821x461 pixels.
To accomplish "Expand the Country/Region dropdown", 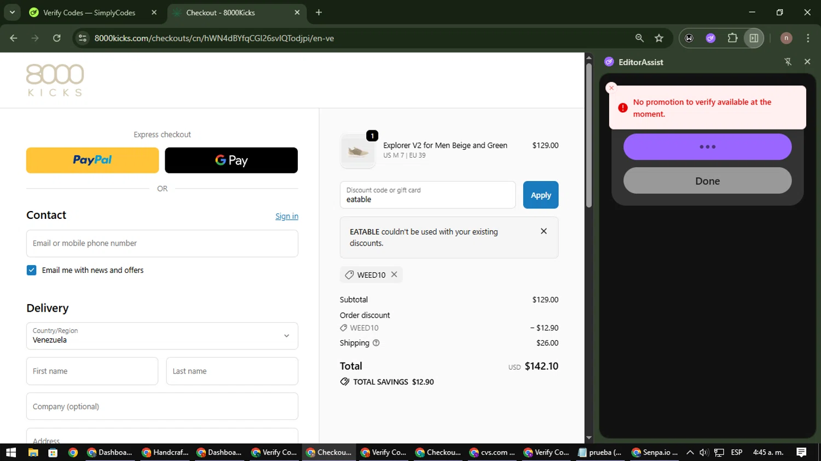I will (162, 336).
